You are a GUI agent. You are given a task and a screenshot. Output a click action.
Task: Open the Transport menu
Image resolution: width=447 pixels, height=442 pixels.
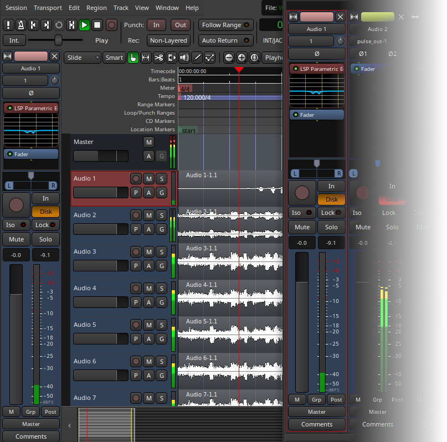pos(48,8)
